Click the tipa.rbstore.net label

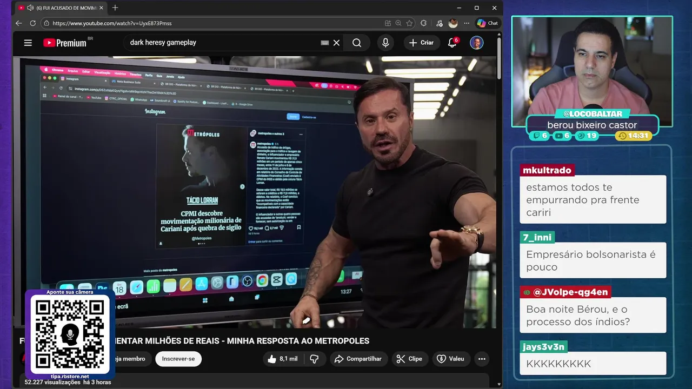tap(70, 376)
